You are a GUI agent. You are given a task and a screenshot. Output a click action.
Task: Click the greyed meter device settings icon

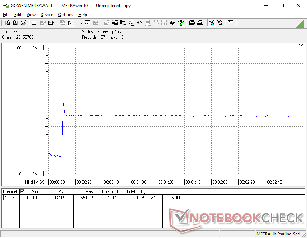pyautogui.click(x=148, y=23)
